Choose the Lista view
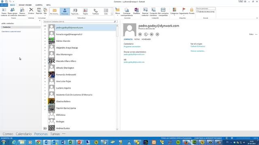 [106, 12]
